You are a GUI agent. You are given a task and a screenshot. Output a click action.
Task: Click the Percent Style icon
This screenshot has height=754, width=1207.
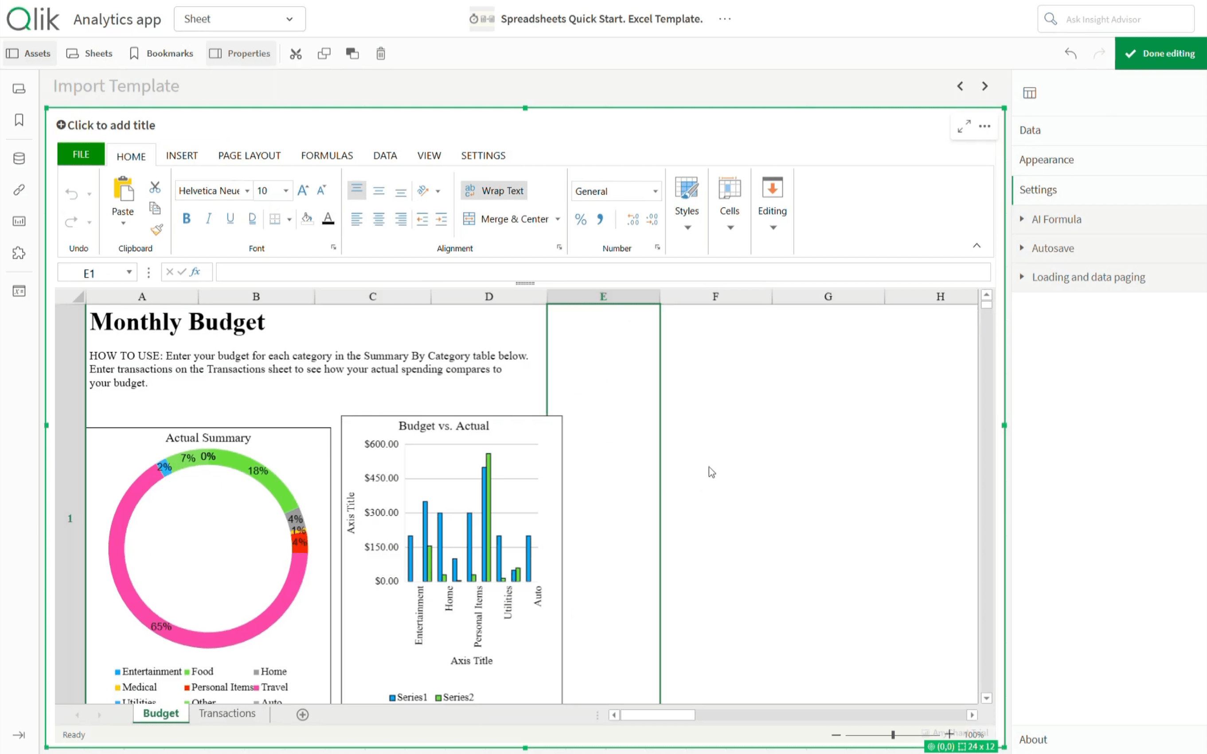pyautogui.click(x=580, y=219)
